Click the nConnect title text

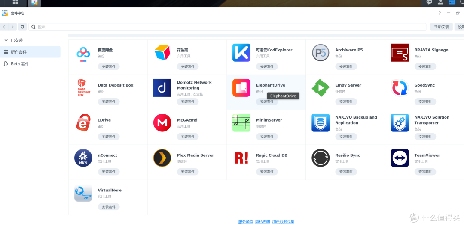point(107,155)
